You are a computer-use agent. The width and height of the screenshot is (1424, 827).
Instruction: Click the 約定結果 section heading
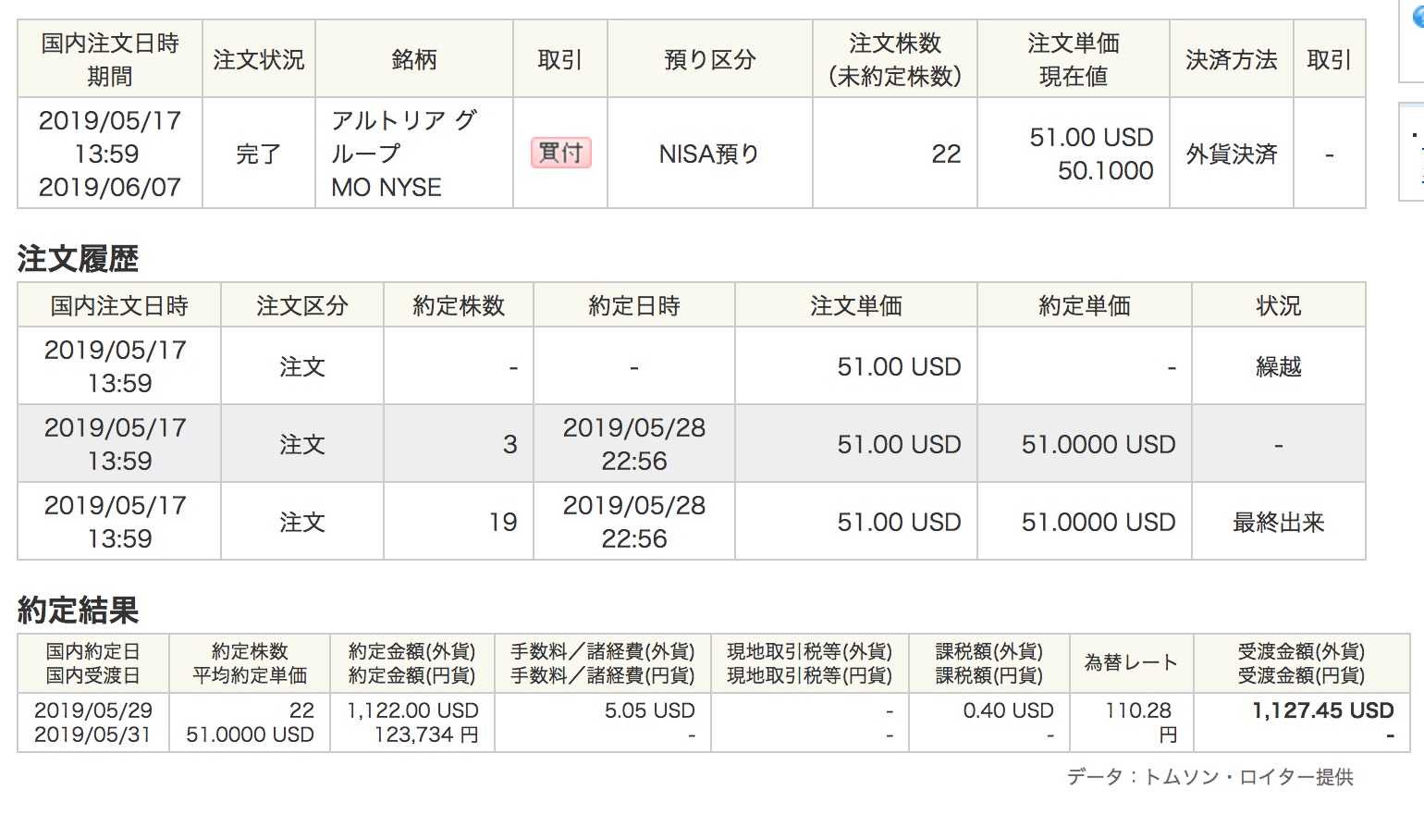pyautogui.click(x=78, y=611)
